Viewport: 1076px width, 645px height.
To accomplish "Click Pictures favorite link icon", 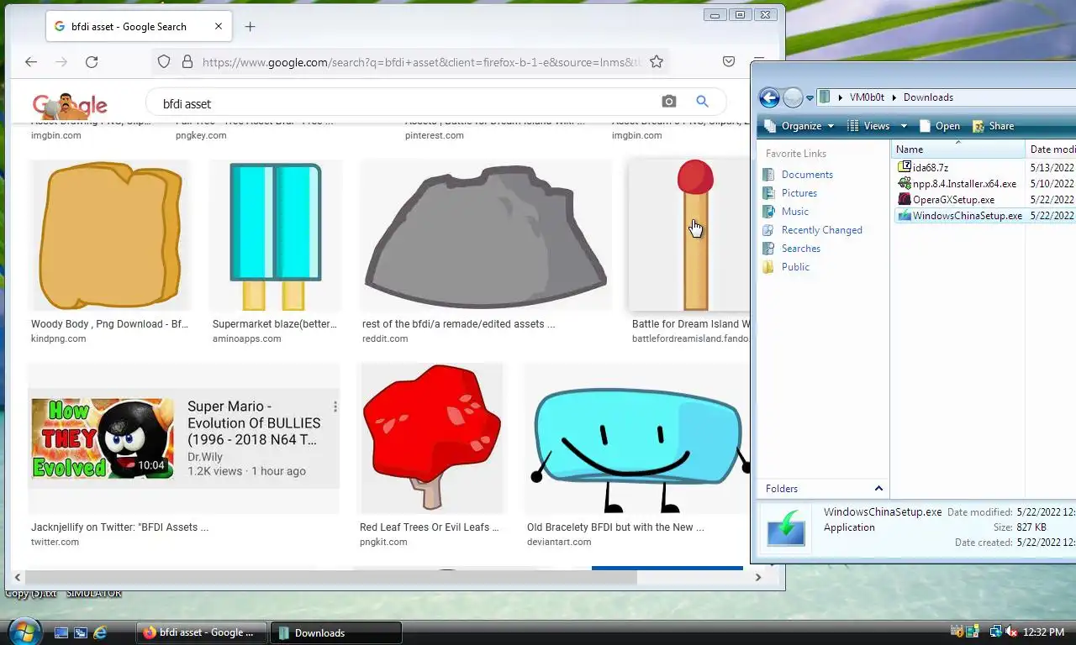I will [768, 193].
